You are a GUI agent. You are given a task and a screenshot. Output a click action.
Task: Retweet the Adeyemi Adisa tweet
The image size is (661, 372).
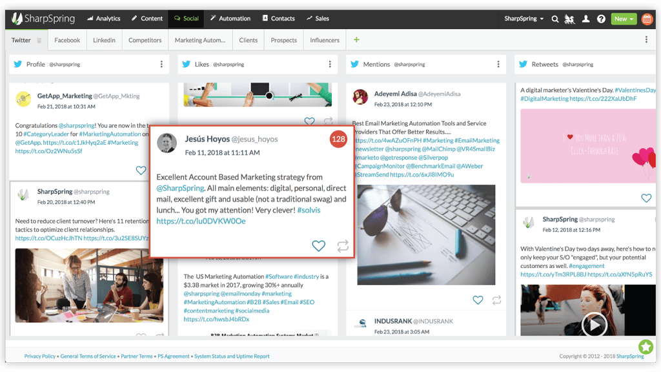[496, 300]
